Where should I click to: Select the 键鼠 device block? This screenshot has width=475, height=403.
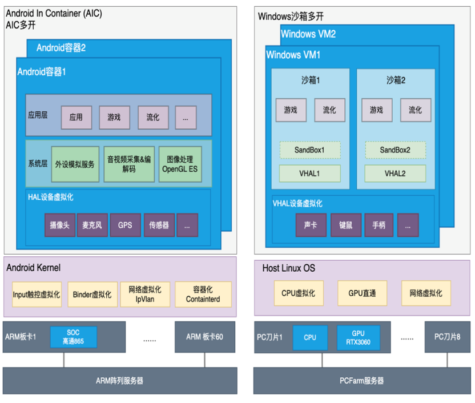[345, 225]
